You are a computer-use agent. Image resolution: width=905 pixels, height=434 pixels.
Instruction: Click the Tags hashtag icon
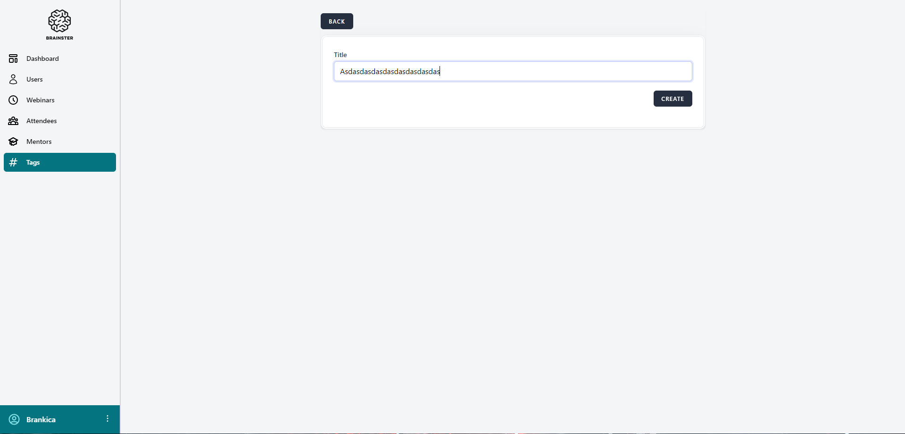[x=13, y=162]
